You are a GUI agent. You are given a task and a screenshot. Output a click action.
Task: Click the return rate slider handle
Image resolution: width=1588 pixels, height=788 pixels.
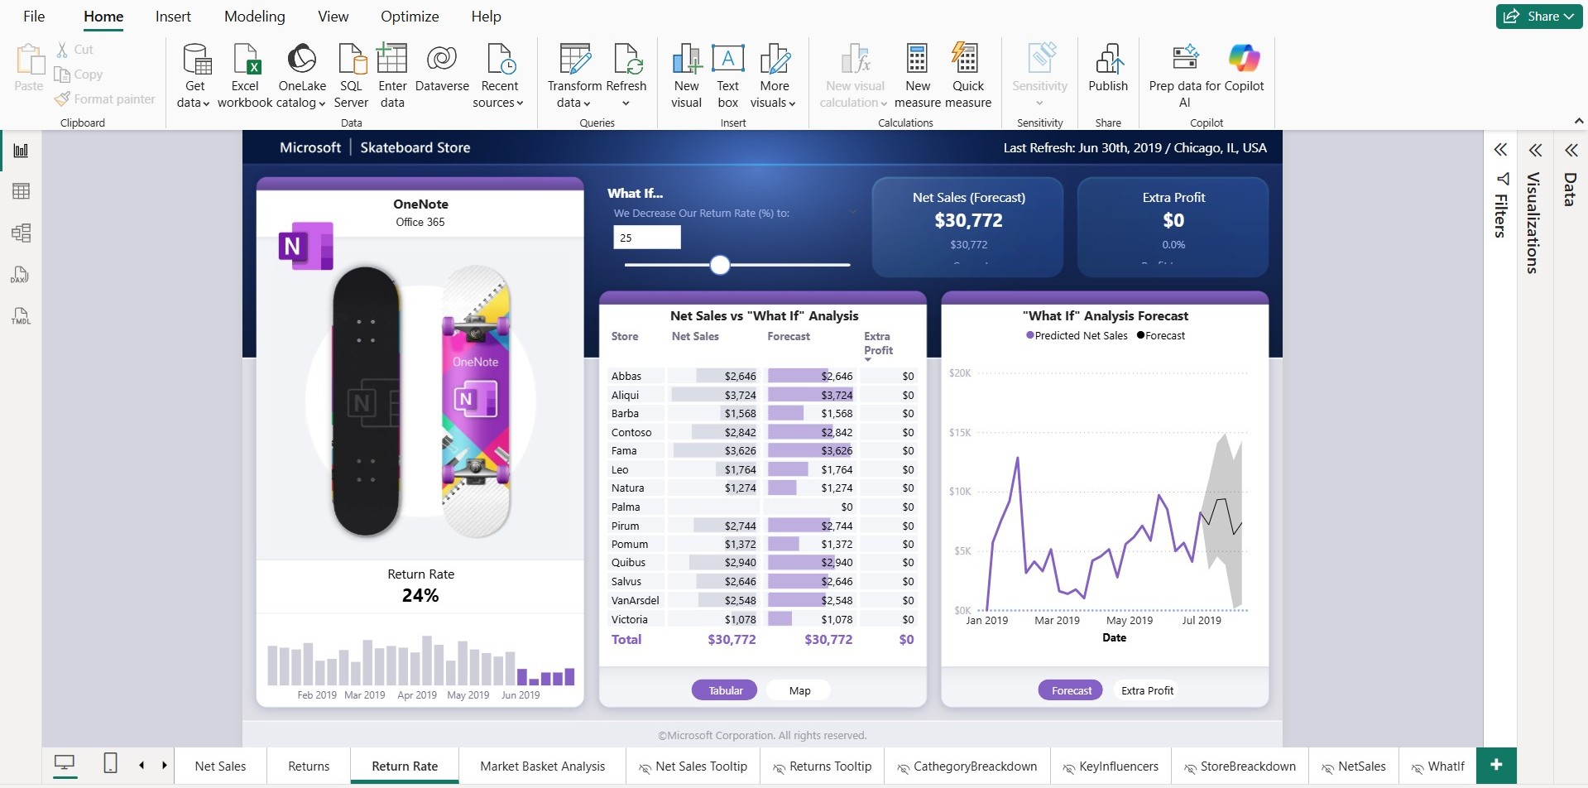(x=720, y=265)
